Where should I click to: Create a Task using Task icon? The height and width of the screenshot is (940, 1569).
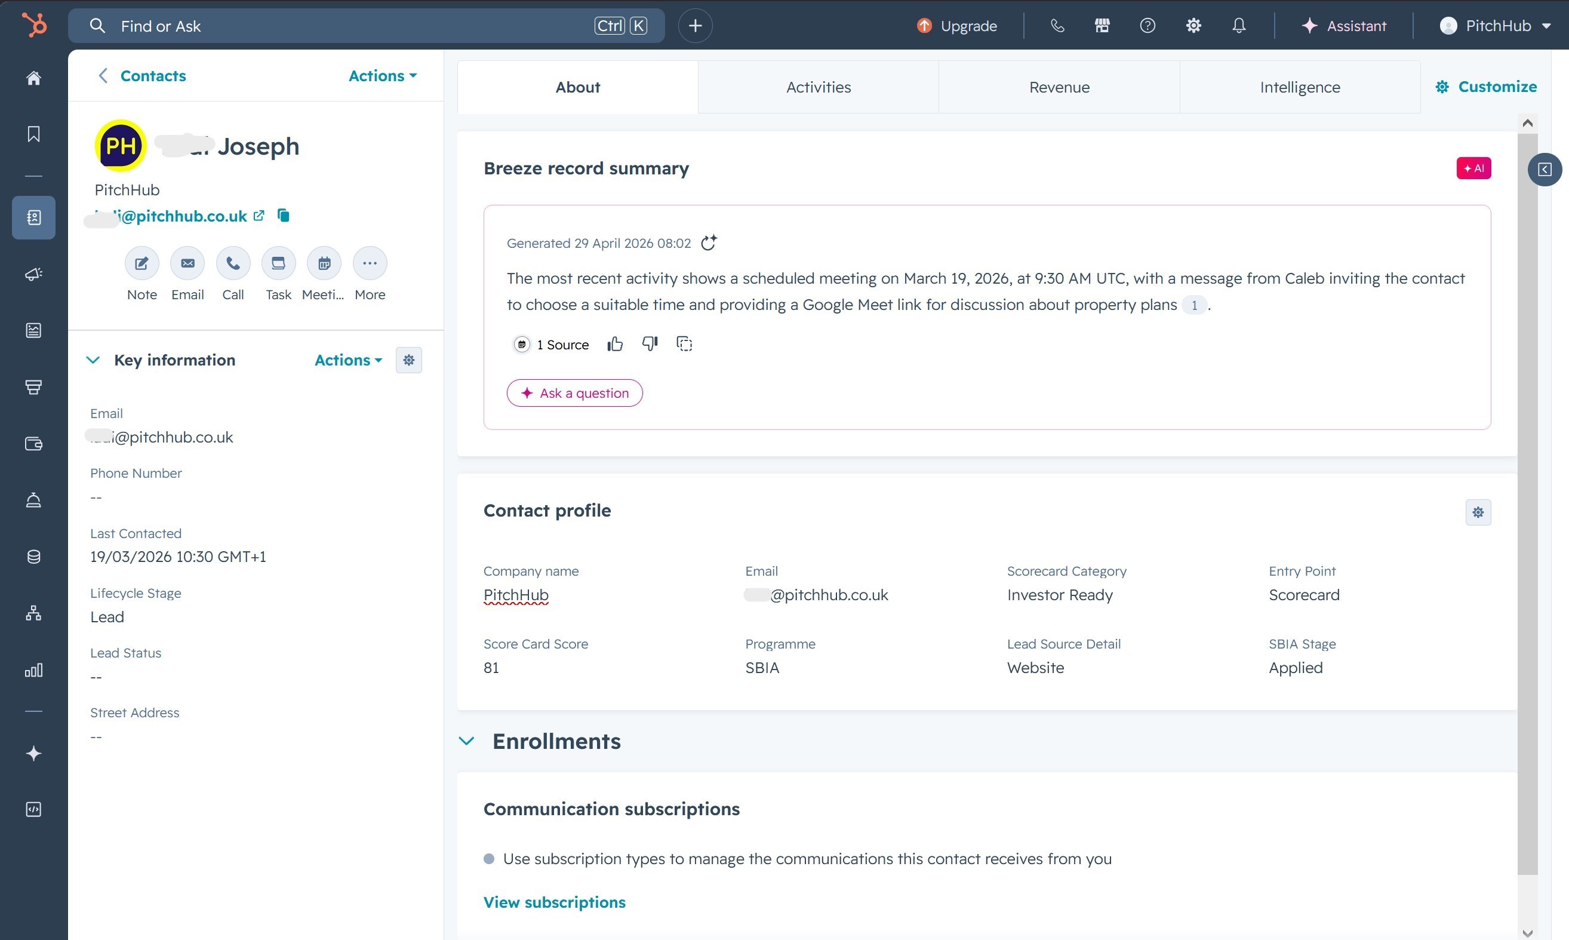click(x=279, y=263)
